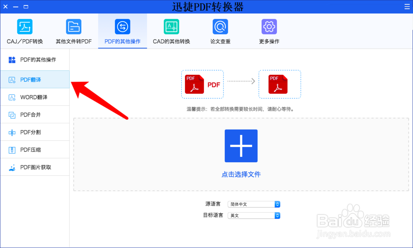The image size is (413, 248).
Task: Open the 其他文件转PDF folder icon
Action: click(x=74, y=26)
